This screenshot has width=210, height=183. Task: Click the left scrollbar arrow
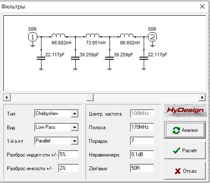[7, 98]
